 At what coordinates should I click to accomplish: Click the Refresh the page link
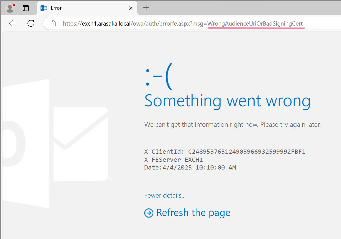coord(193,213)
